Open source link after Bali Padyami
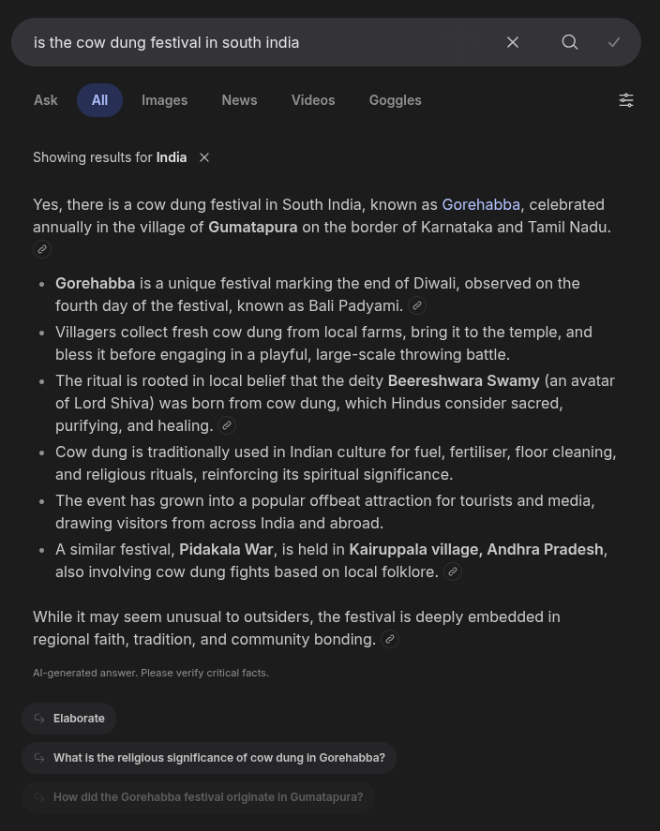660x831 pixels. 417,305
